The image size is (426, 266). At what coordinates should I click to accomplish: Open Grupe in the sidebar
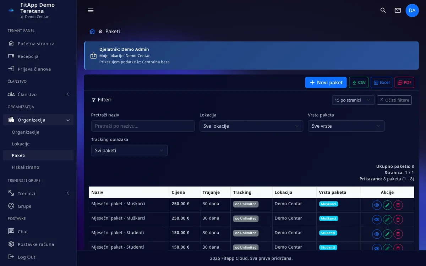(38, 206)
